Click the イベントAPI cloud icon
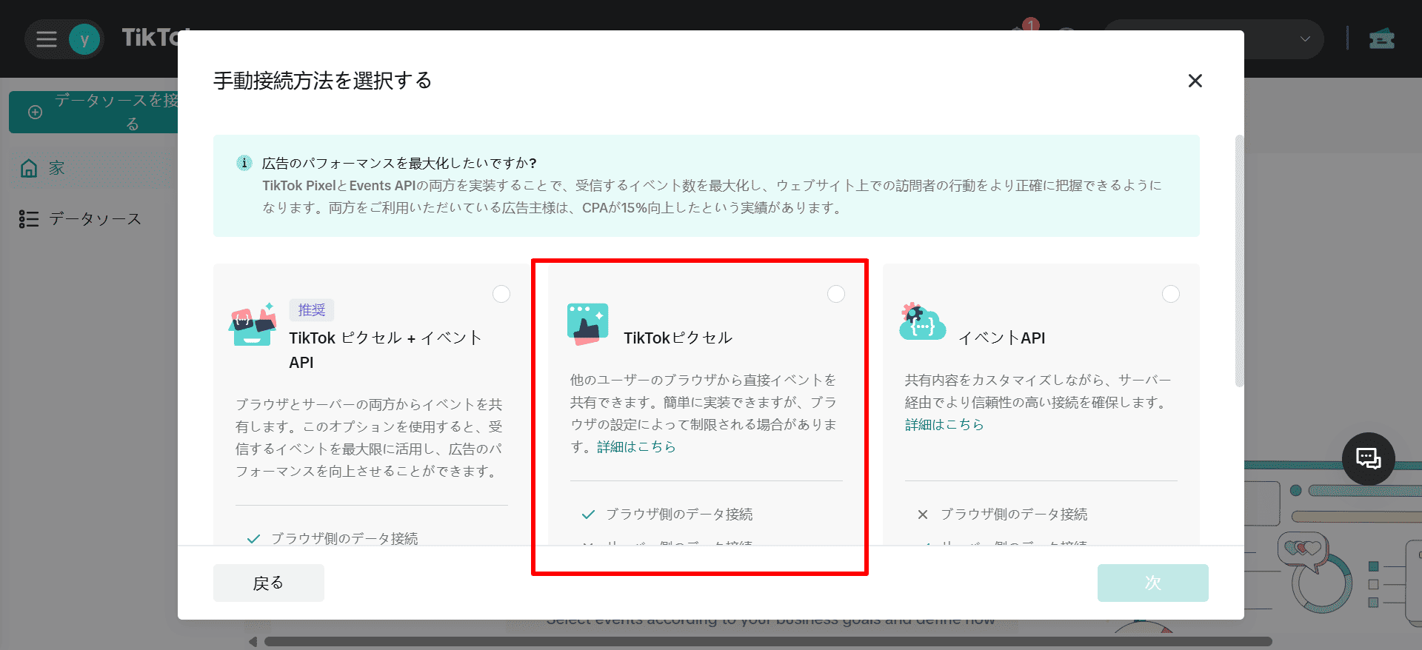 (921, 321)
